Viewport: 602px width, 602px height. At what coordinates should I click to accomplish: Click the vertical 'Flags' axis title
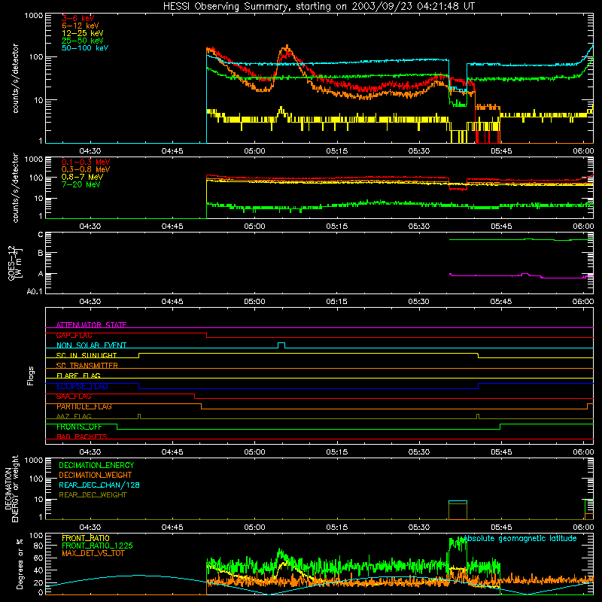coord(31,375)
